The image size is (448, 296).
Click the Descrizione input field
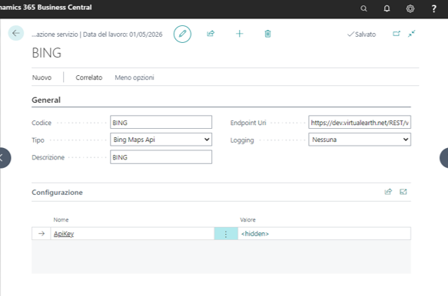[161, 157]
